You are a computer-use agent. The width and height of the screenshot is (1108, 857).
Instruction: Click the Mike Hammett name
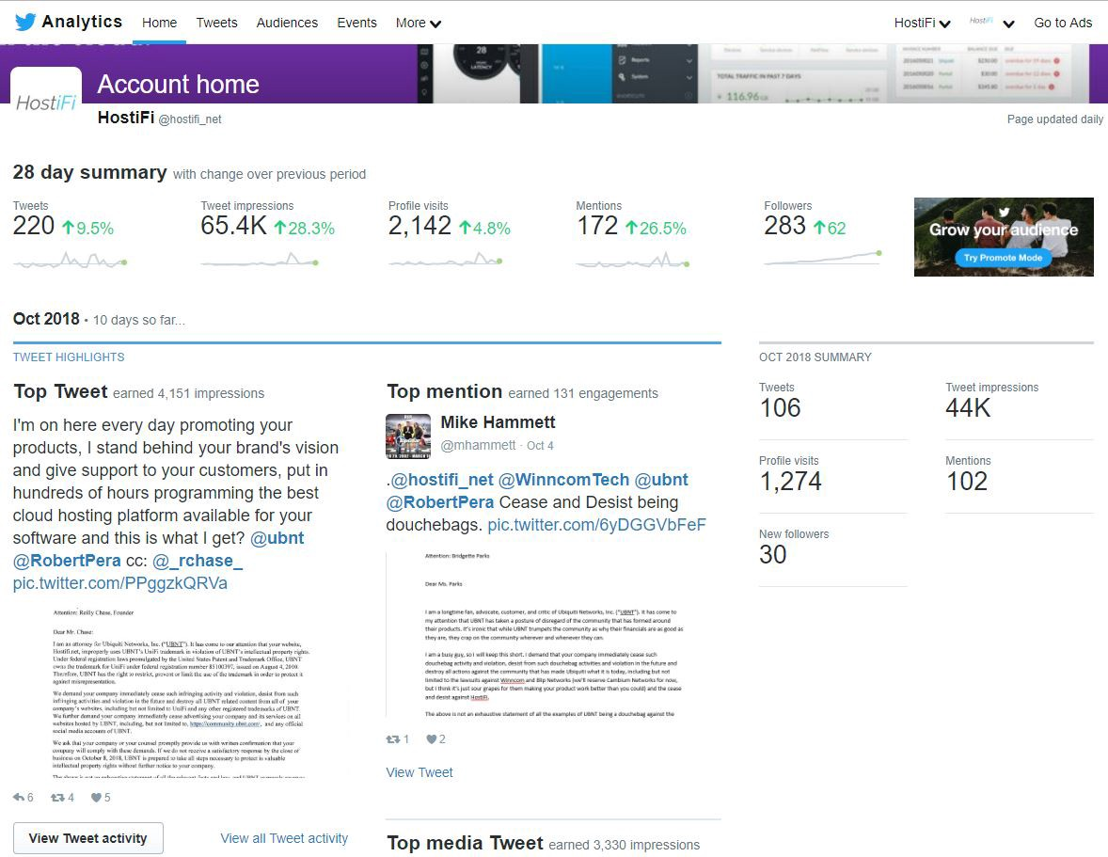pos(499,421)
